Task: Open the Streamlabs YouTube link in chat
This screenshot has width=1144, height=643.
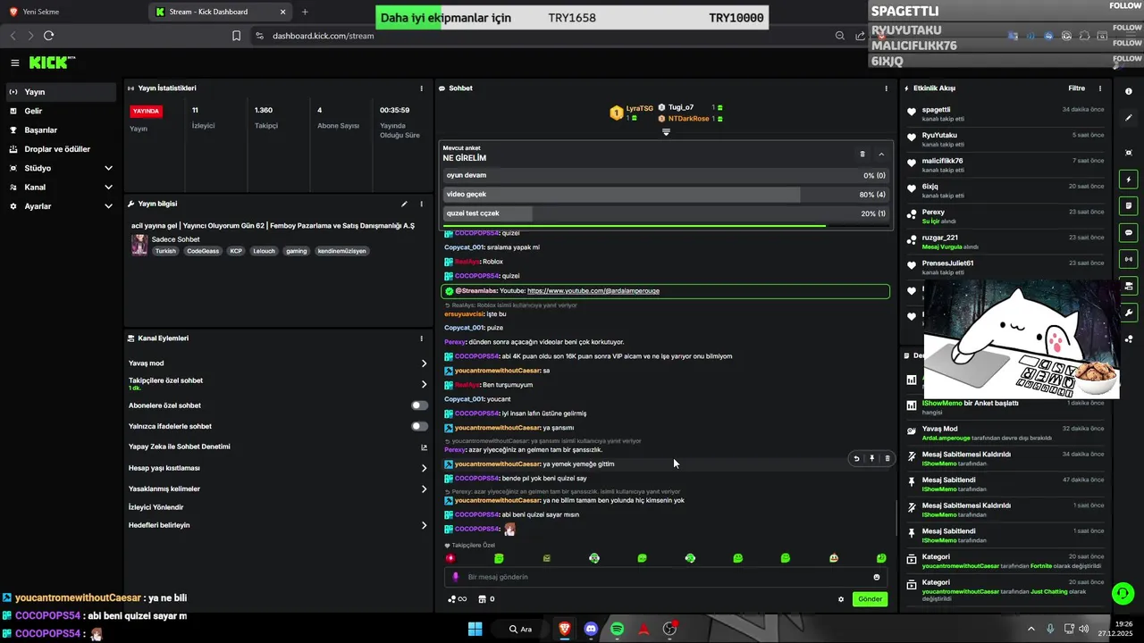Action: click(593, 291)
